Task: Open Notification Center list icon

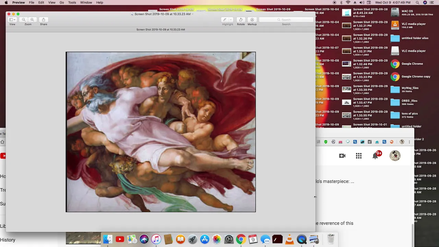Action: tap(432, 2)
